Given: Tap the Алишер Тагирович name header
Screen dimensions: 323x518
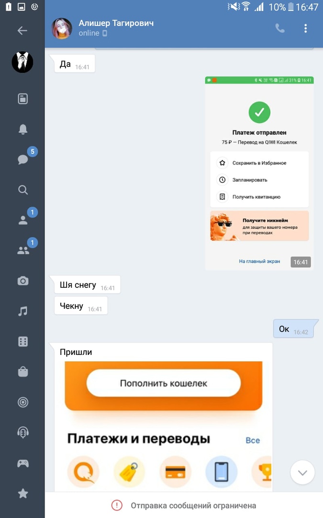Looking at the screenshot, I should pyautogui.click(x=116, y=23).
